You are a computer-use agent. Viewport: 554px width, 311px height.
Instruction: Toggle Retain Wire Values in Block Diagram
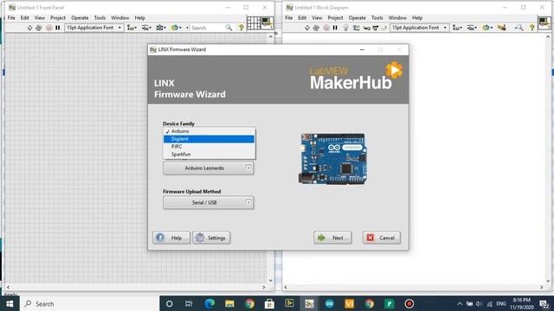pos(356,28)
